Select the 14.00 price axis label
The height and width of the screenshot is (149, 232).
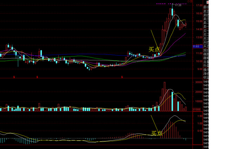pos(199,29)
